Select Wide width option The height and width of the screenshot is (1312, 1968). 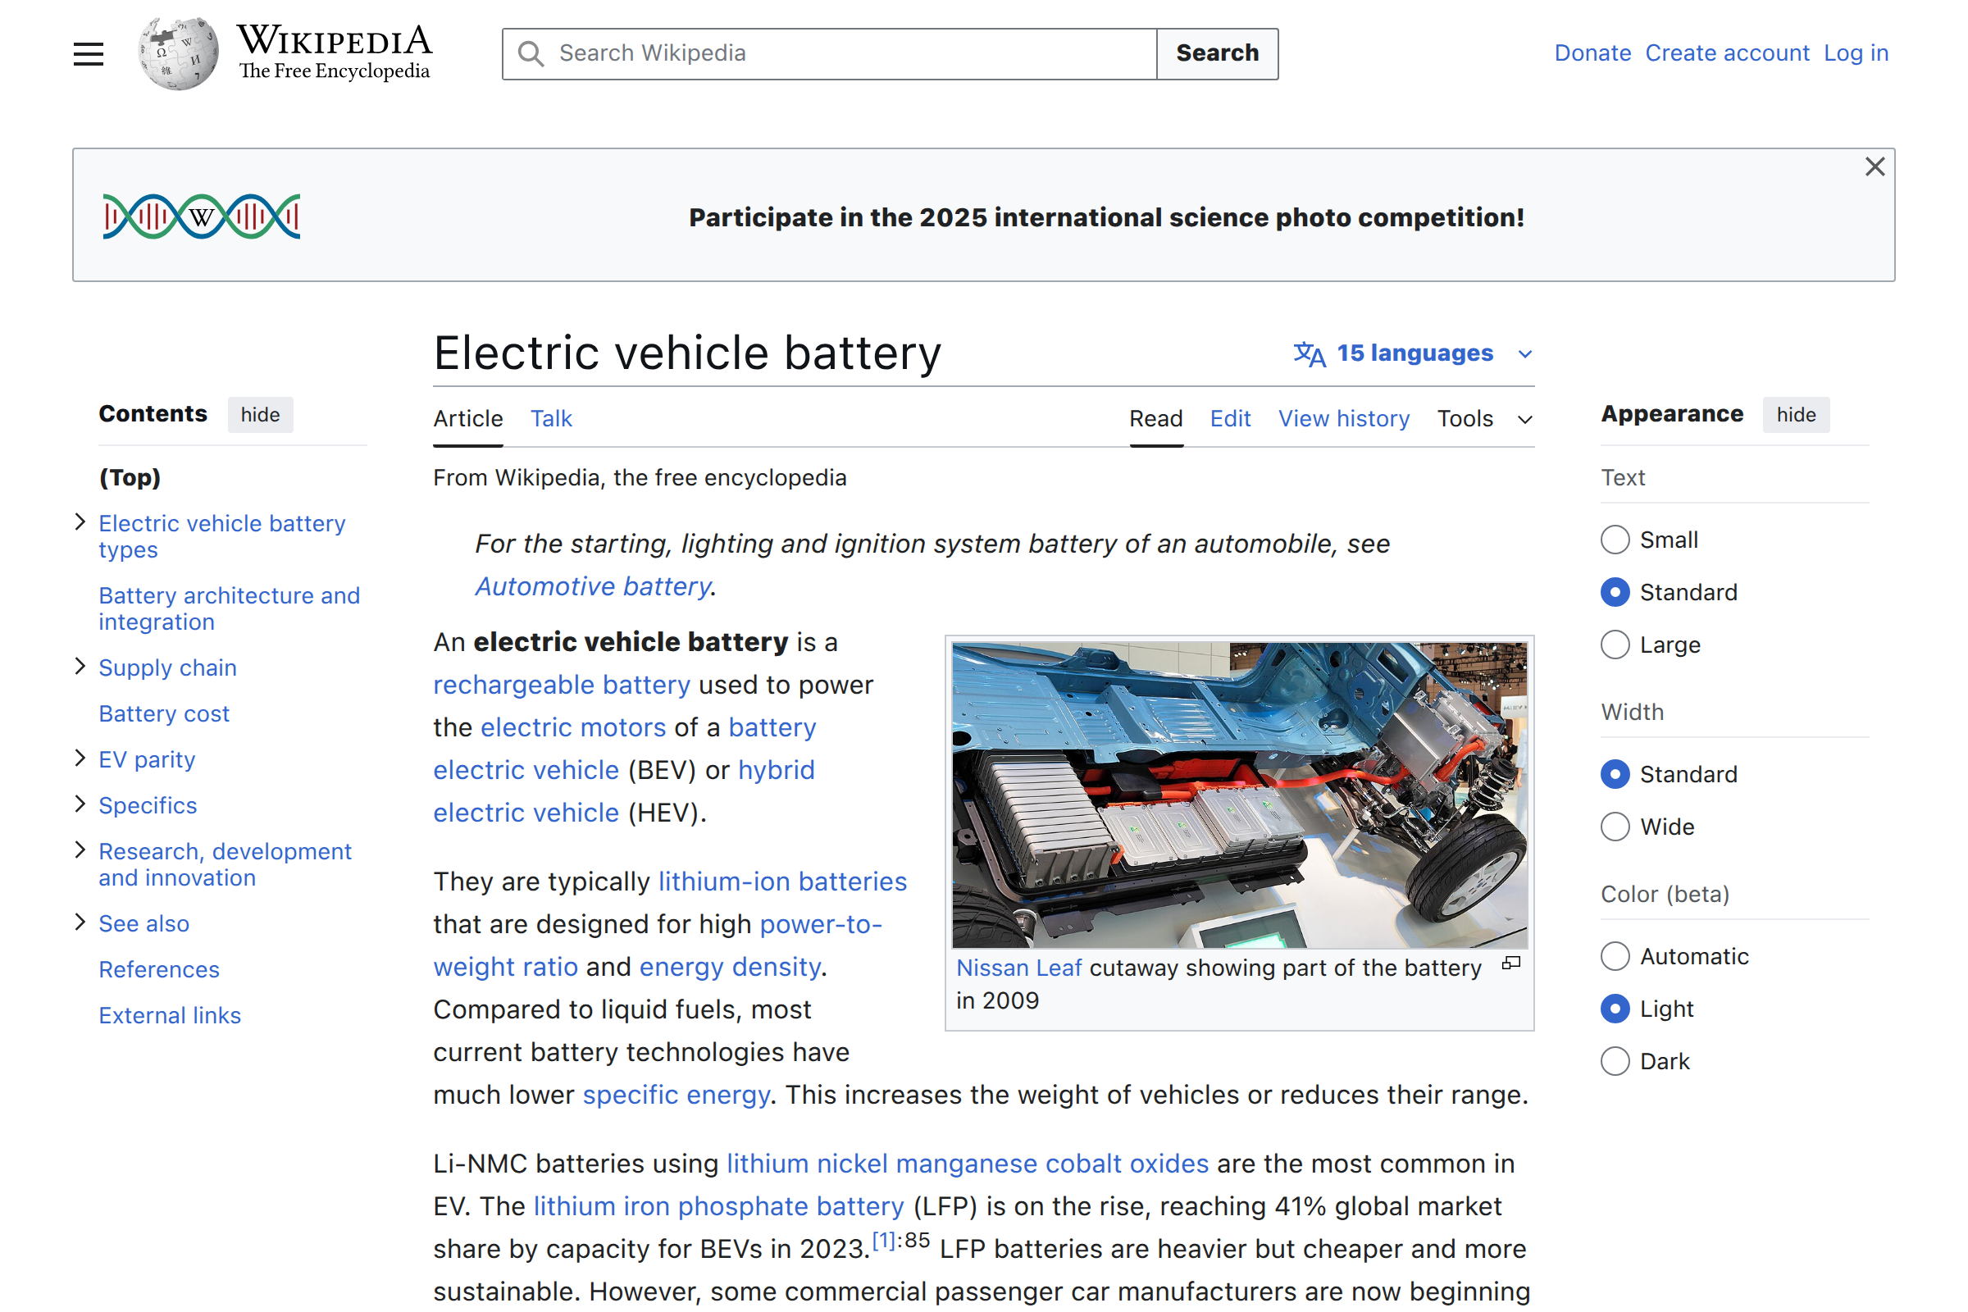point(1615,827)
